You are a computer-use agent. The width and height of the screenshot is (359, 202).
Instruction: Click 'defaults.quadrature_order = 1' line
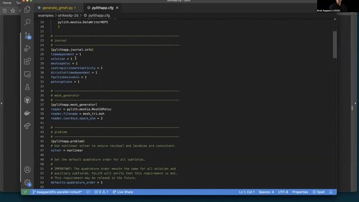click(x=77, y=182)
